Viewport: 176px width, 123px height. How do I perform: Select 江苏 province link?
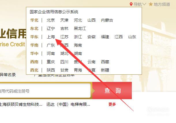(x=64, y=37)
